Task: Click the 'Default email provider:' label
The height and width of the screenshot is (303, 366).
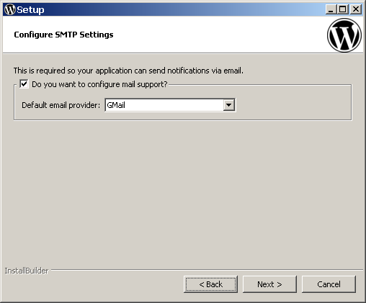Action: [61, 105]
